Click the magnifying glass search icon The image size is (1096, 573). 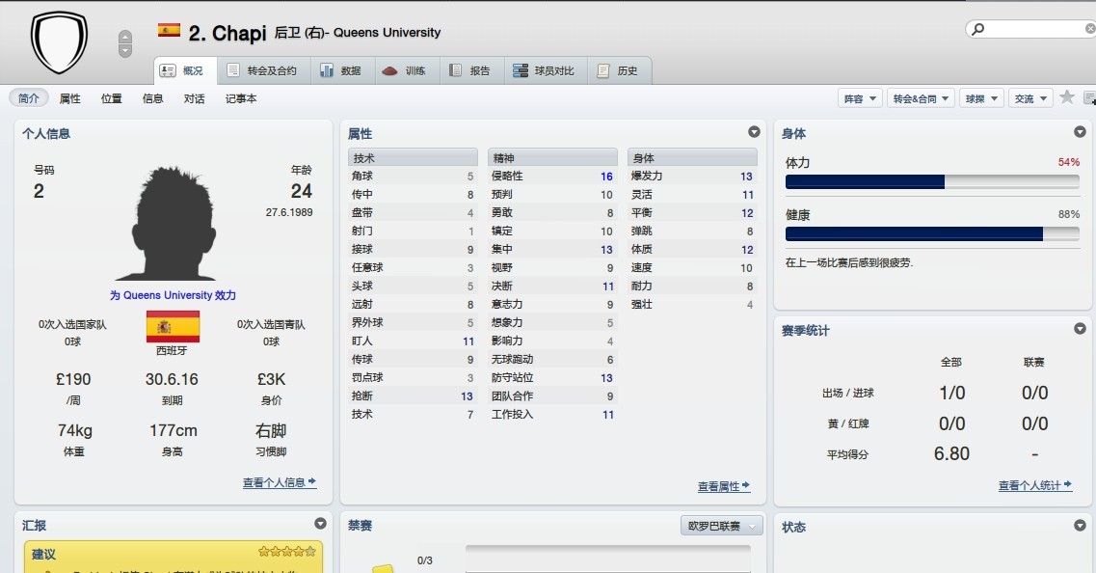tap(978, 30)
